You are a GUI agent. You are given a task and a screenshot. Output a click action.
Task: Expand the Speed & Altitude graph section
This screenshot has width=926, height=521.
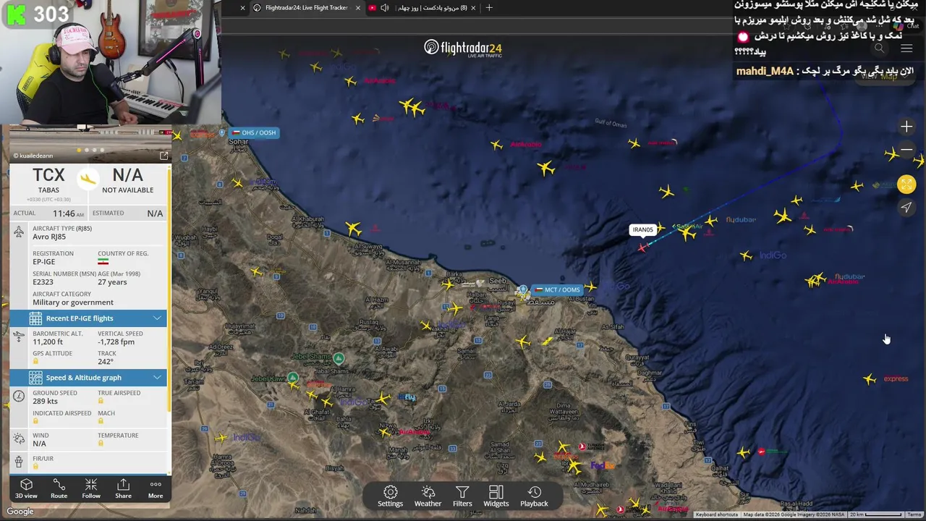88,378
